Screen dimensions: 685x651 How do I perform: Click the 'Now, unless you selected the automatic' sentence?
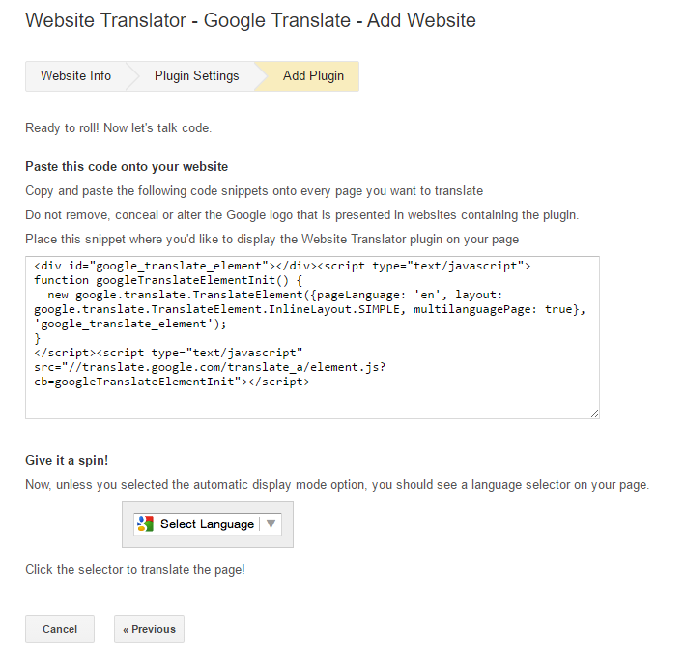pos(337,485)
